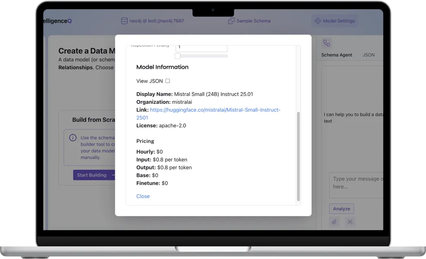Click the screenshot capture icon
Screen dimensions: 426x259
point(350,222)
